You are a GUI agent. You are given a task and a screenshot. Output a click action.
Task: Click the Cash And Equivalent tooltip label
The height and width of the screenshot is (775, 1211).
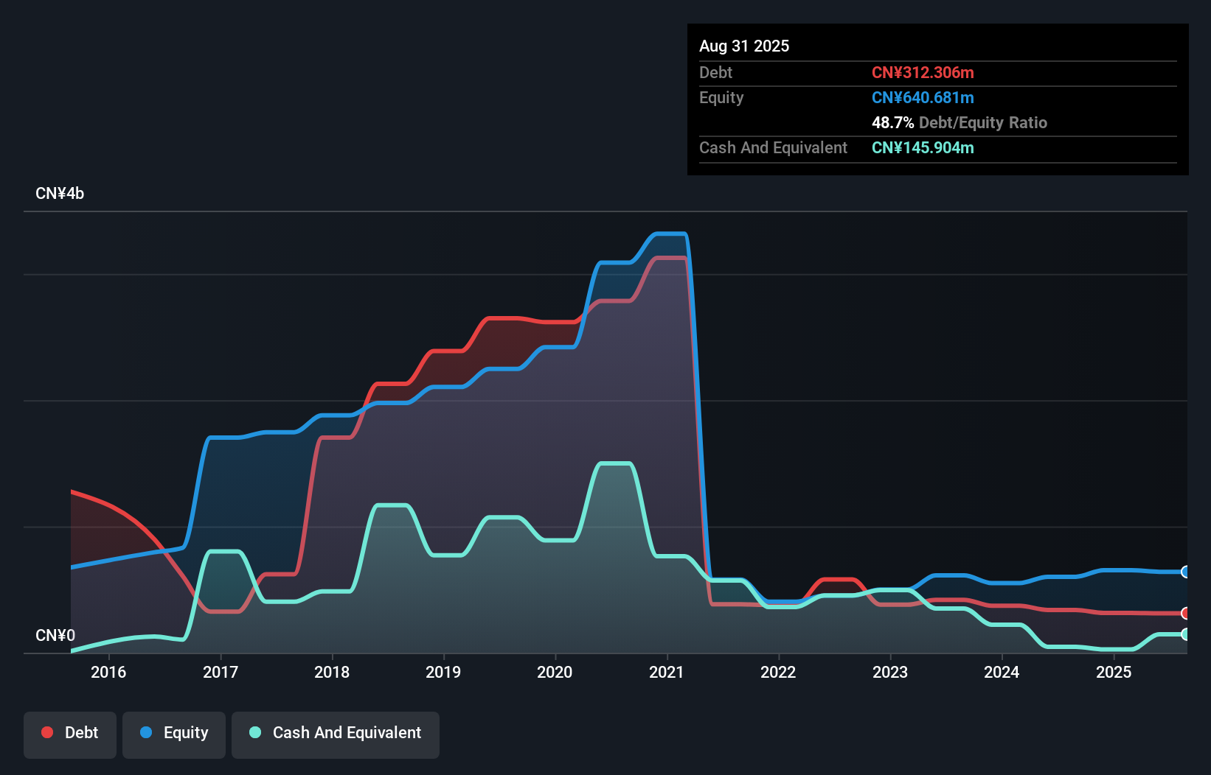click(773, 147)
